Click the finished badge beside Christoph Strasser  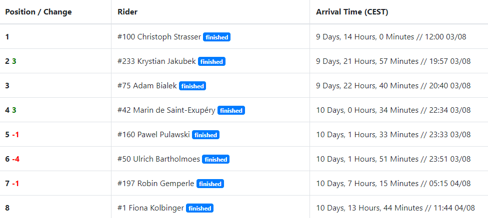pos(217,37)
